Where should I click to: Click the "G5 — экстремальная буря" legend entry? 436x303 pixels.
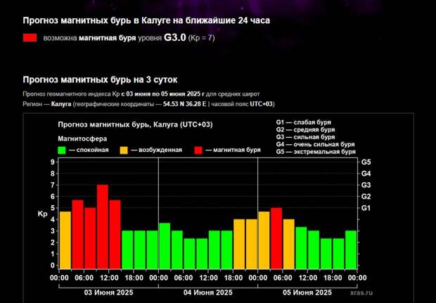pyautogui.click(x=314, y=151)
